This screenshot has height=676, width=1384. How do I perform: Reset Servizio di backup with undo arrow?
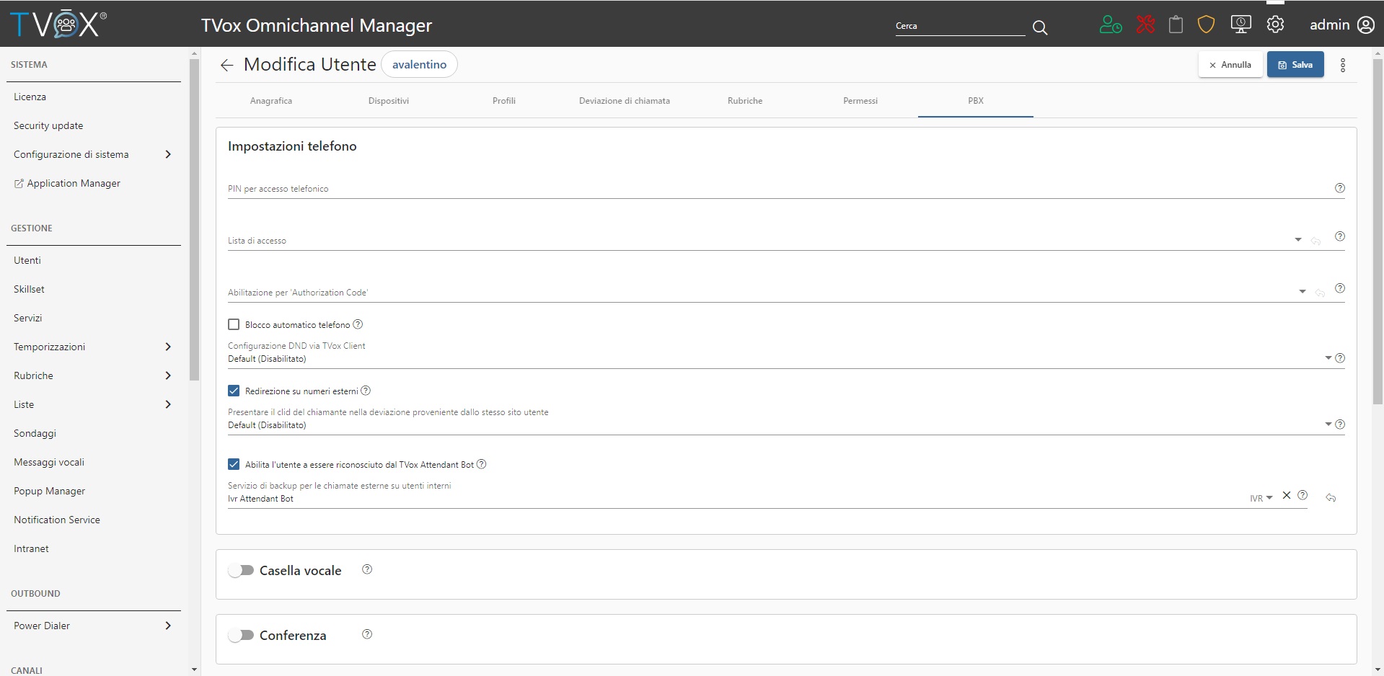pyautogui.click(x=1331, y=498)
